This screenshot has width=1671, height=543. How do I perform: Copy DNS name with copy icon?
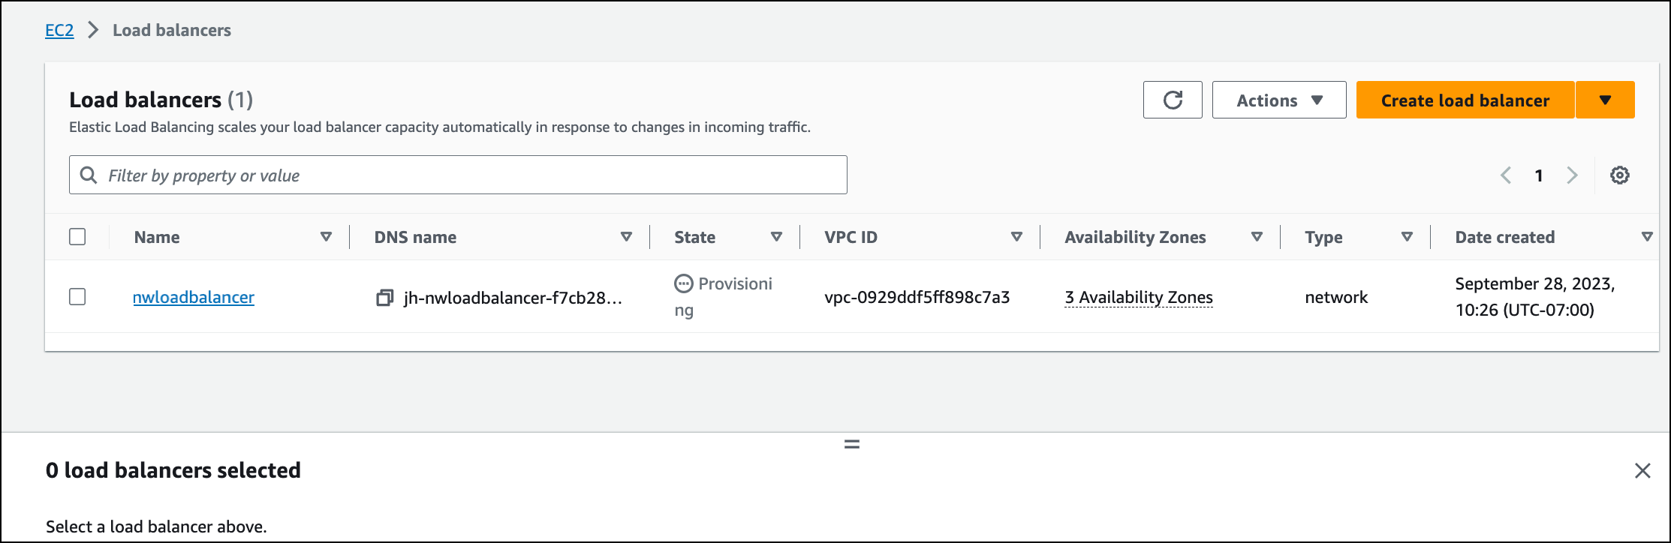[384, 298]
